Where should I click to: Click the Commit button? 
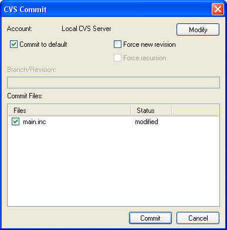coord(150,218)
